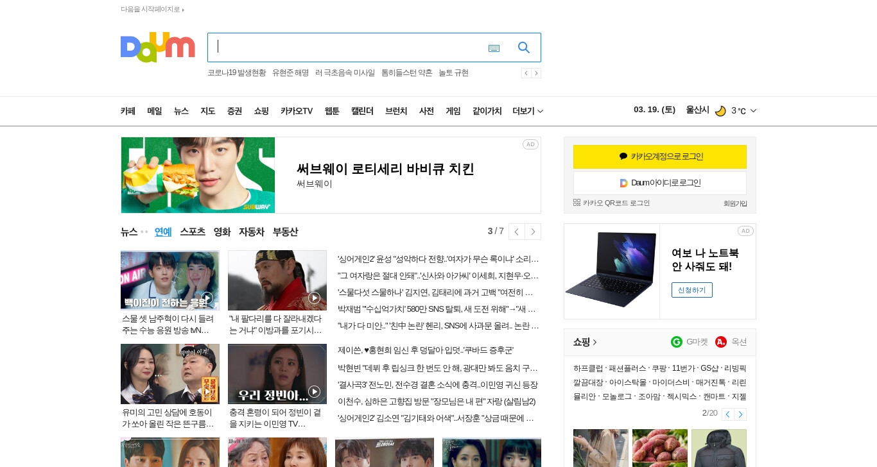Viewport: 877px width, 467px height.
Task: Click trending keyword 유현준 해명
Action: [290, 73]
